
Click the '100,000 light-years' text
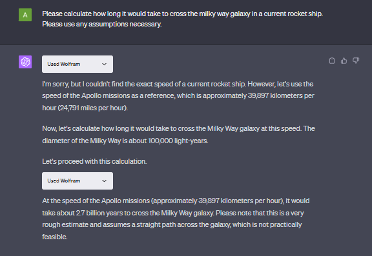178,141
